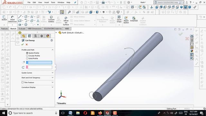
Task: Cancel the Cut-Sweep with red X
Action: [x=27, y=44]
